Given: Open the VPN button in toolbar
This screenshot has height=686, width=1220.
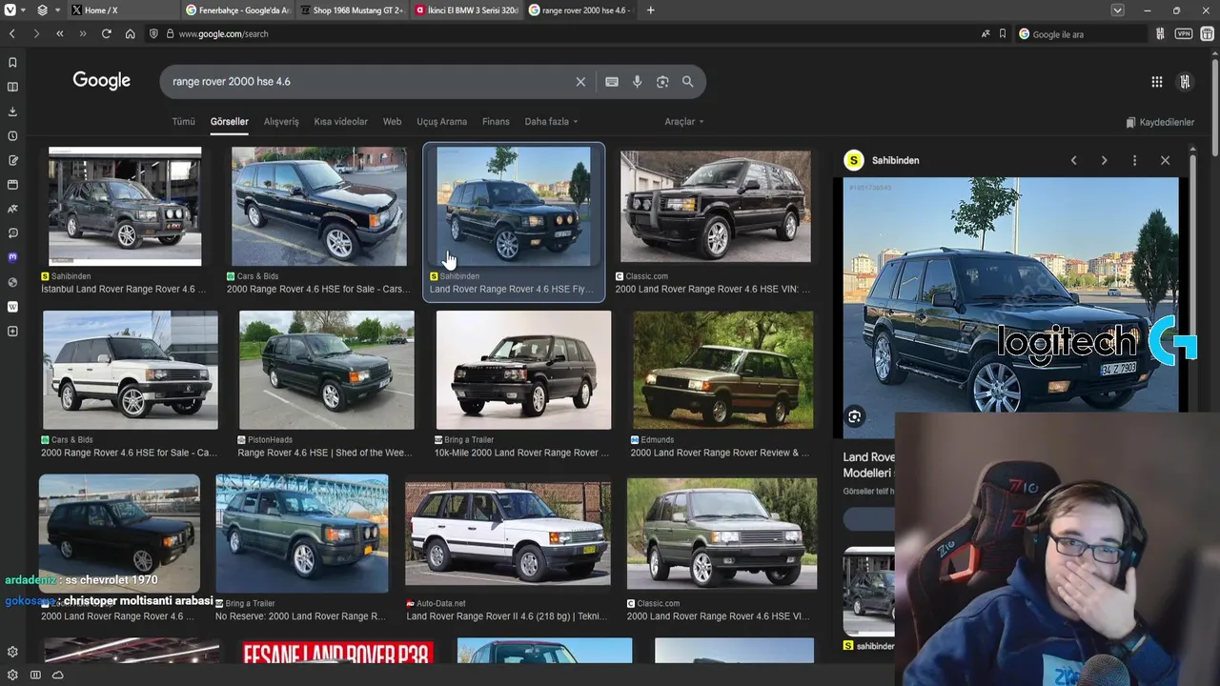Looking at the screenshot, I should (x=1183, y=33).
